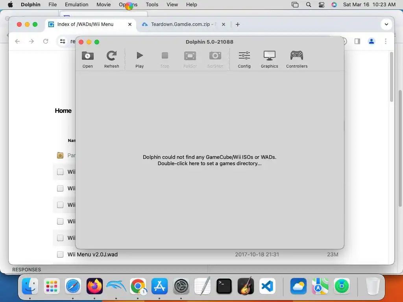Open the Apple menu

click(10, 5)
